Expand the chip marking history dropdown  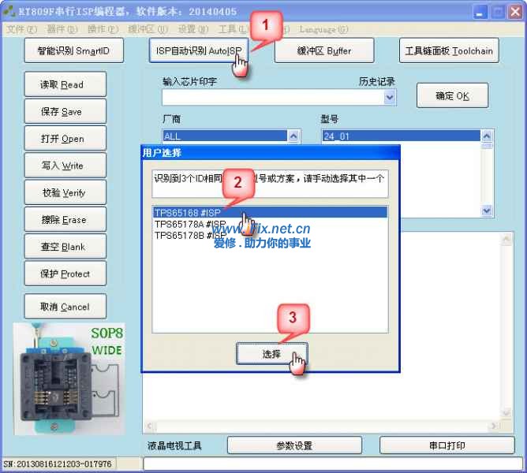point(390,97)
